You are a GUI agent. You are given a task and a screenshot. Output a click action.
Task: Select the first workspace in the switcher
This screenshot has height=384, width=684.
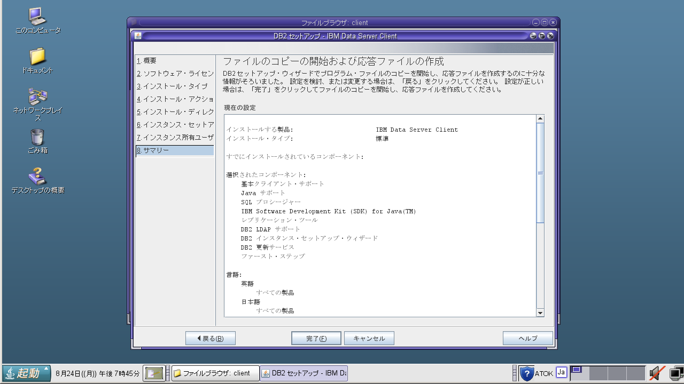coord(580,373)
